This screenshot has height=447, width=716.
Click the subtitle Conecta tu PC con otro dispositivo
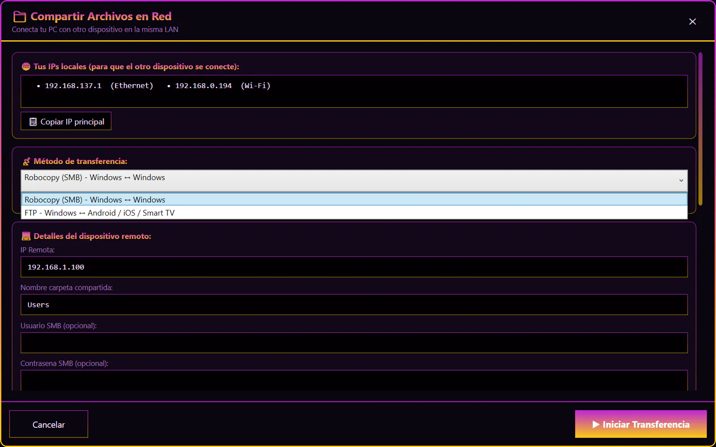95,29
